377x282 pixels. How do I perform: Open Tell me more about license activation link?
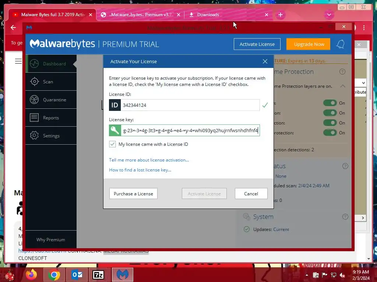(149, 160)
